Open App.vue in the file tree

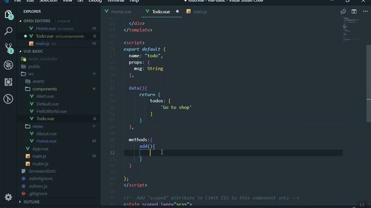pyautogui.click(x=40, y=149)
